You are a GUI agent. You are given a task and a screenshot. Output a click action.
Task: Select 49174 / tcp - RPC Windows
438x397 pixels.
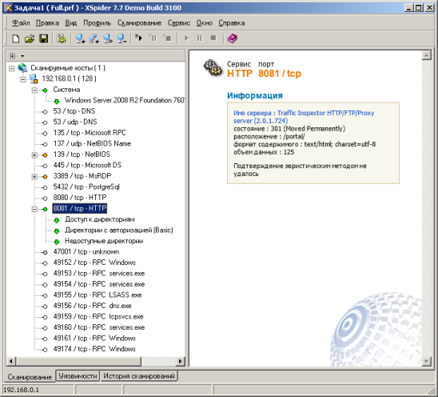94,349
